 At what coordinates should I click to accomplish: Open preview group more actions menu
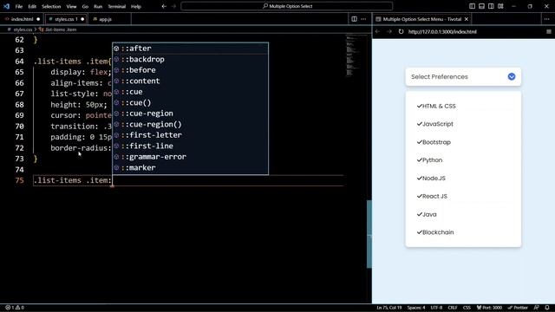[546, 19]
